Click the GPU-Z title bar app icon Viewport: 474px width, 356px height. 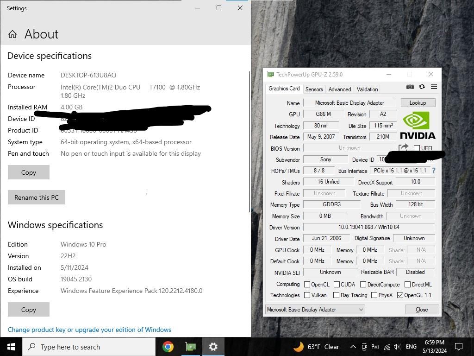270,75
